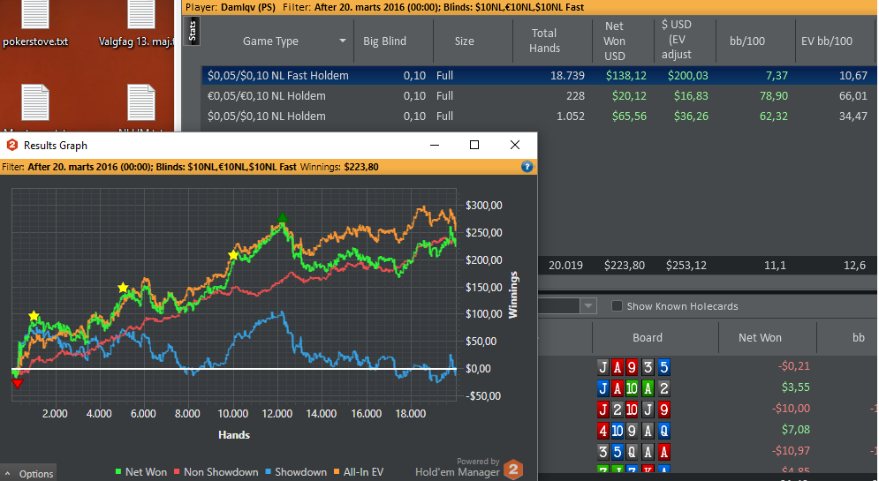
Task: Minimize the Results Graph window
Action: click(435, 145)
